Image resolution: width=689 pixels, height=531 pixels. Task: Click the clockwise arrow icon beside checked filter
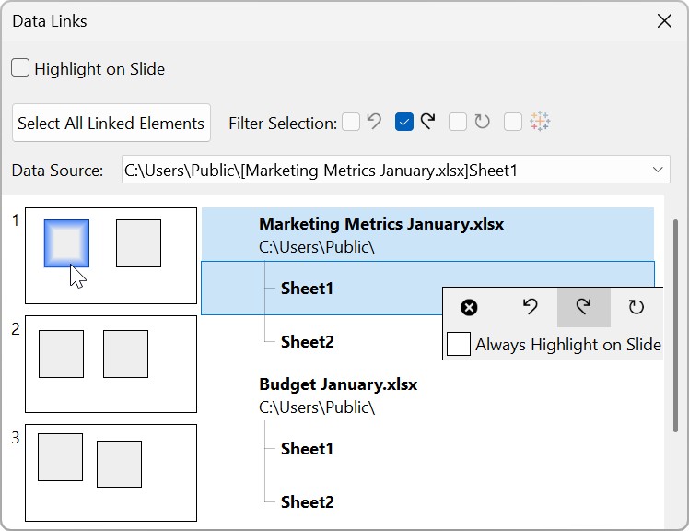pyautogui.click(x=427, y=122)
